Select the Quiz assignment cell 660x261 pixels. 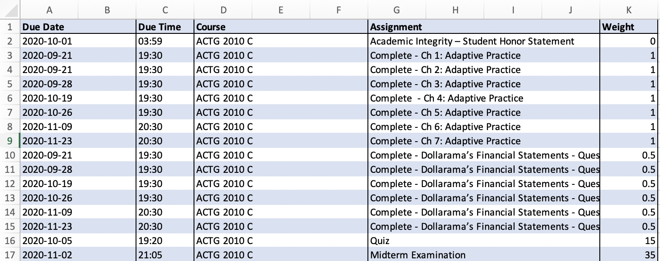point(484,241)
